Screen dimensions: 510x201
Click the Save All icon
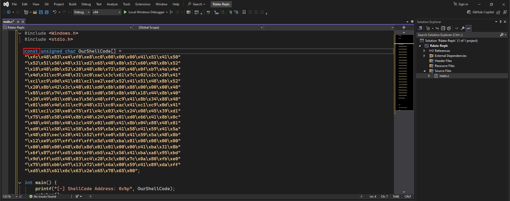47,12
